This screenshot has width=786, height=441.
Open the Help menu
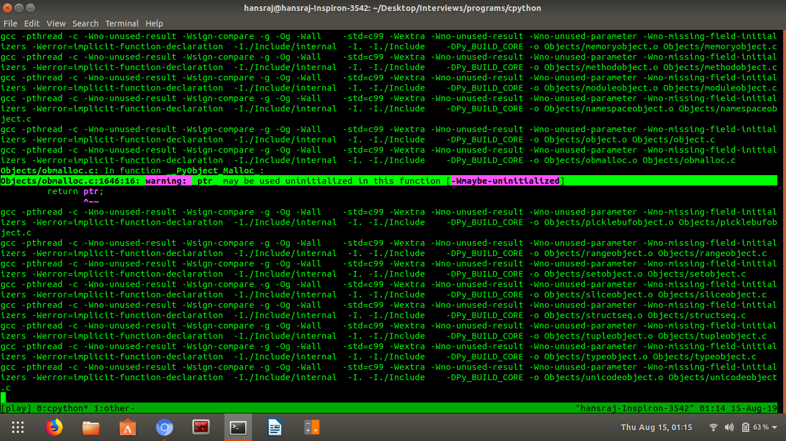(x=154, y=24)
